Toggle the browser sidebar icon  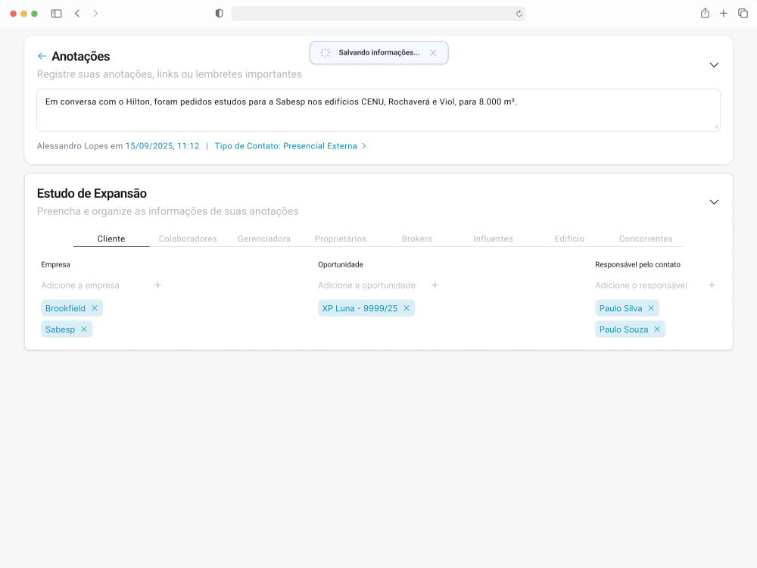[x=56, y=14]
